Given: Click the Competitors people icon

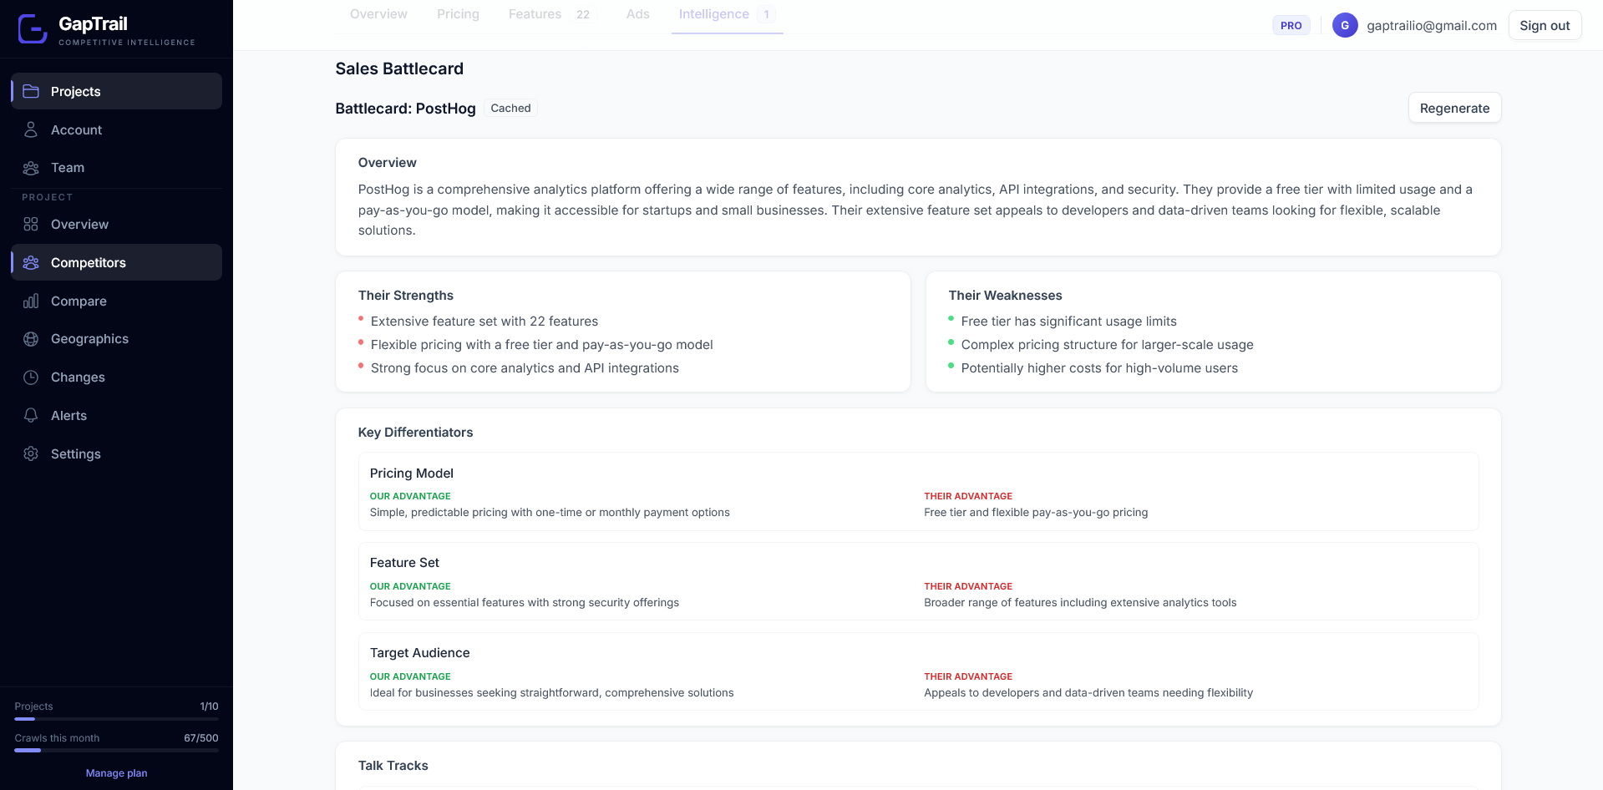Looking at the screenshot, I should point(31,262).
